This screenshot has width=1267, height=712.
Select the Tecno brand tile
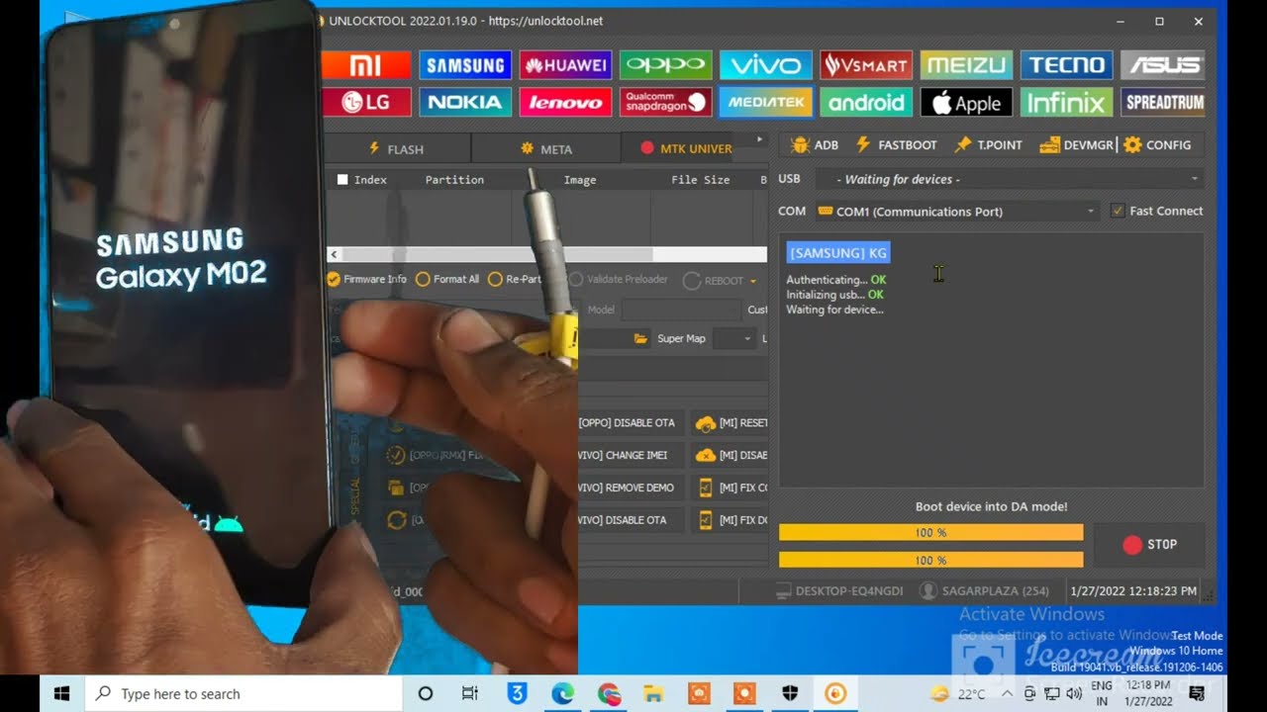pyautogui.click(x=1066, y=65)
